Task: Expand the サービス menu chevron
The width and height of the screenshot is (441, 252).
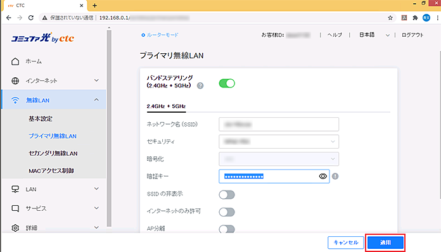Action: 96,208
